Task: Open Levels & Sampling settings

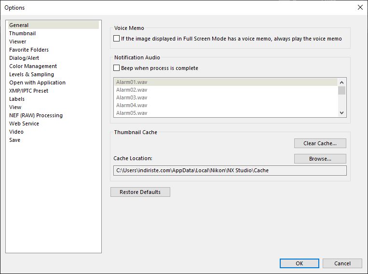Action: point(31,74)
